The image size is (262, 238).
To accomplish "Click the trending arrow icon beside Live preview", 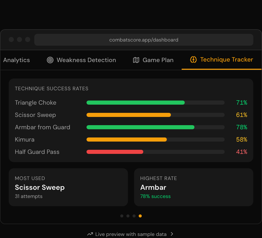I will 90,234.
